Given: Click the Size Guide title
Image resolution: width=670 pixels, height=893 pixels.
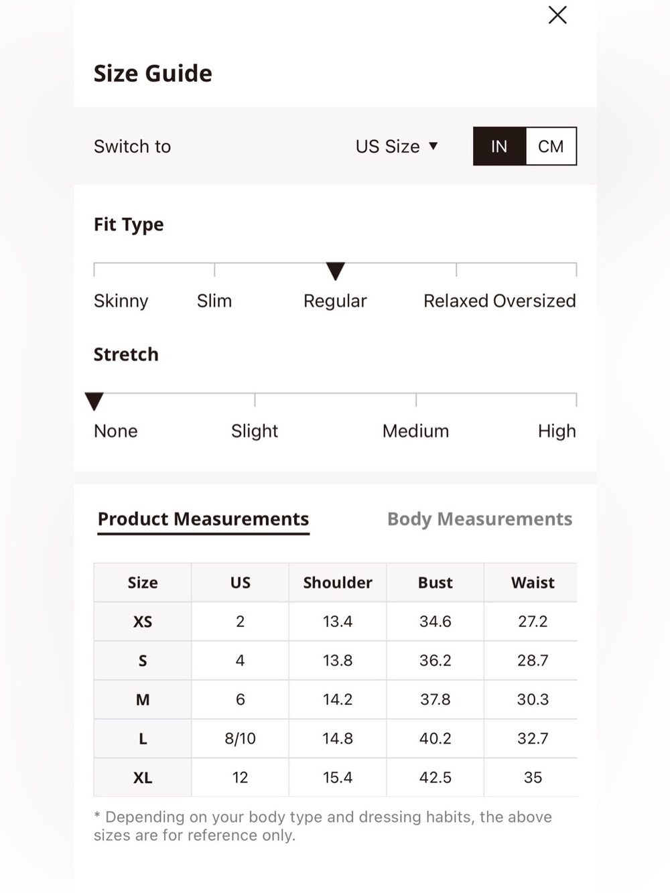Looking at the screenshot, I should click(153, 73).
